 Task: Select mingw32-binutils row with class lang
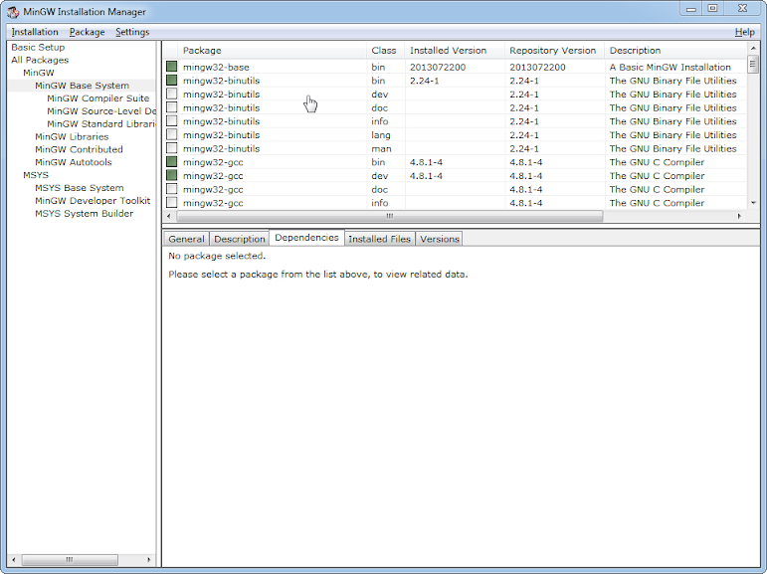(x=455, y=134)
